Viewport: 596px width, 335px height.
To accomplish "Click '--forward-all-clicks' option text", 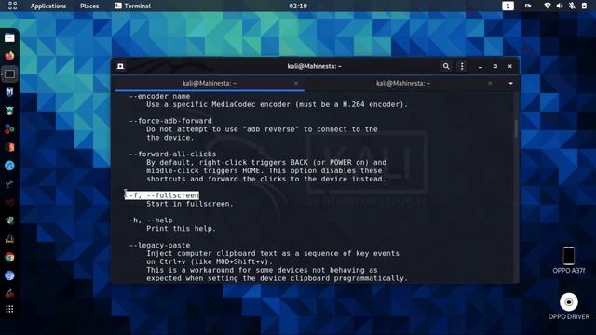I will pyautogui.click(x=172, y=154).
